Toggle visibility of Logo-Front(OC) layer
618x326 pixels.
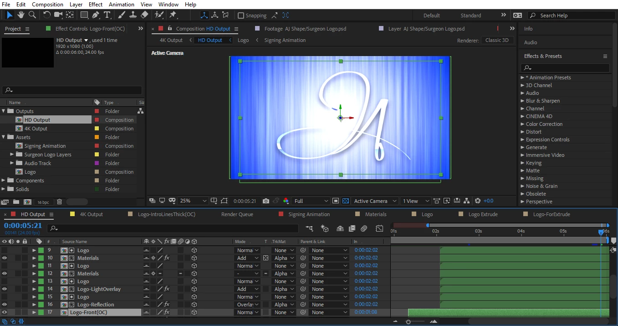pos(5,312)
